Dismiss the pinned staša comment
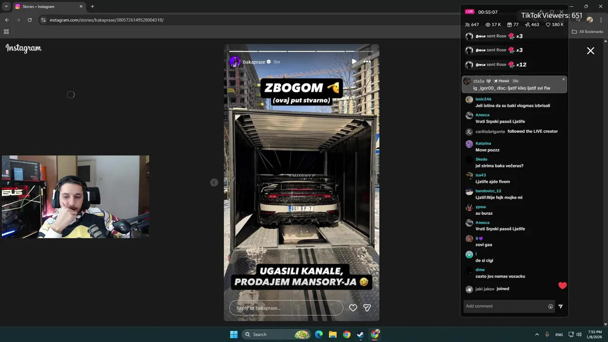 563,79
